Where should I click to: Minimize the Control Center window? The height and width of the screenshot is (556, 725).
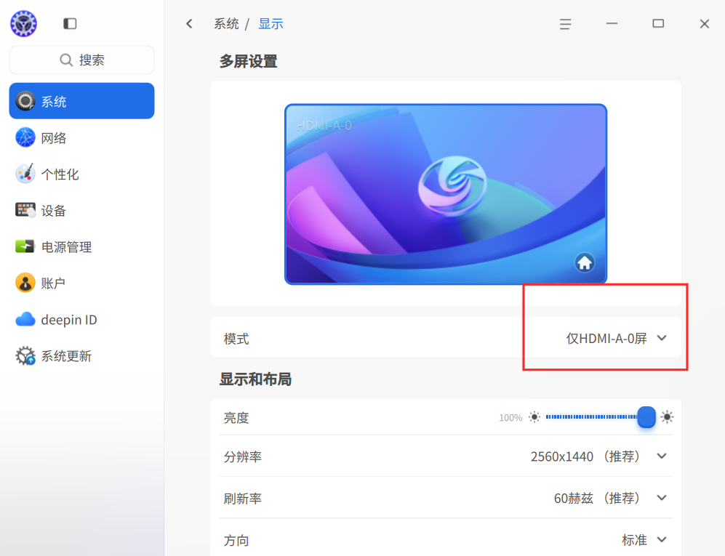(612, 23)
